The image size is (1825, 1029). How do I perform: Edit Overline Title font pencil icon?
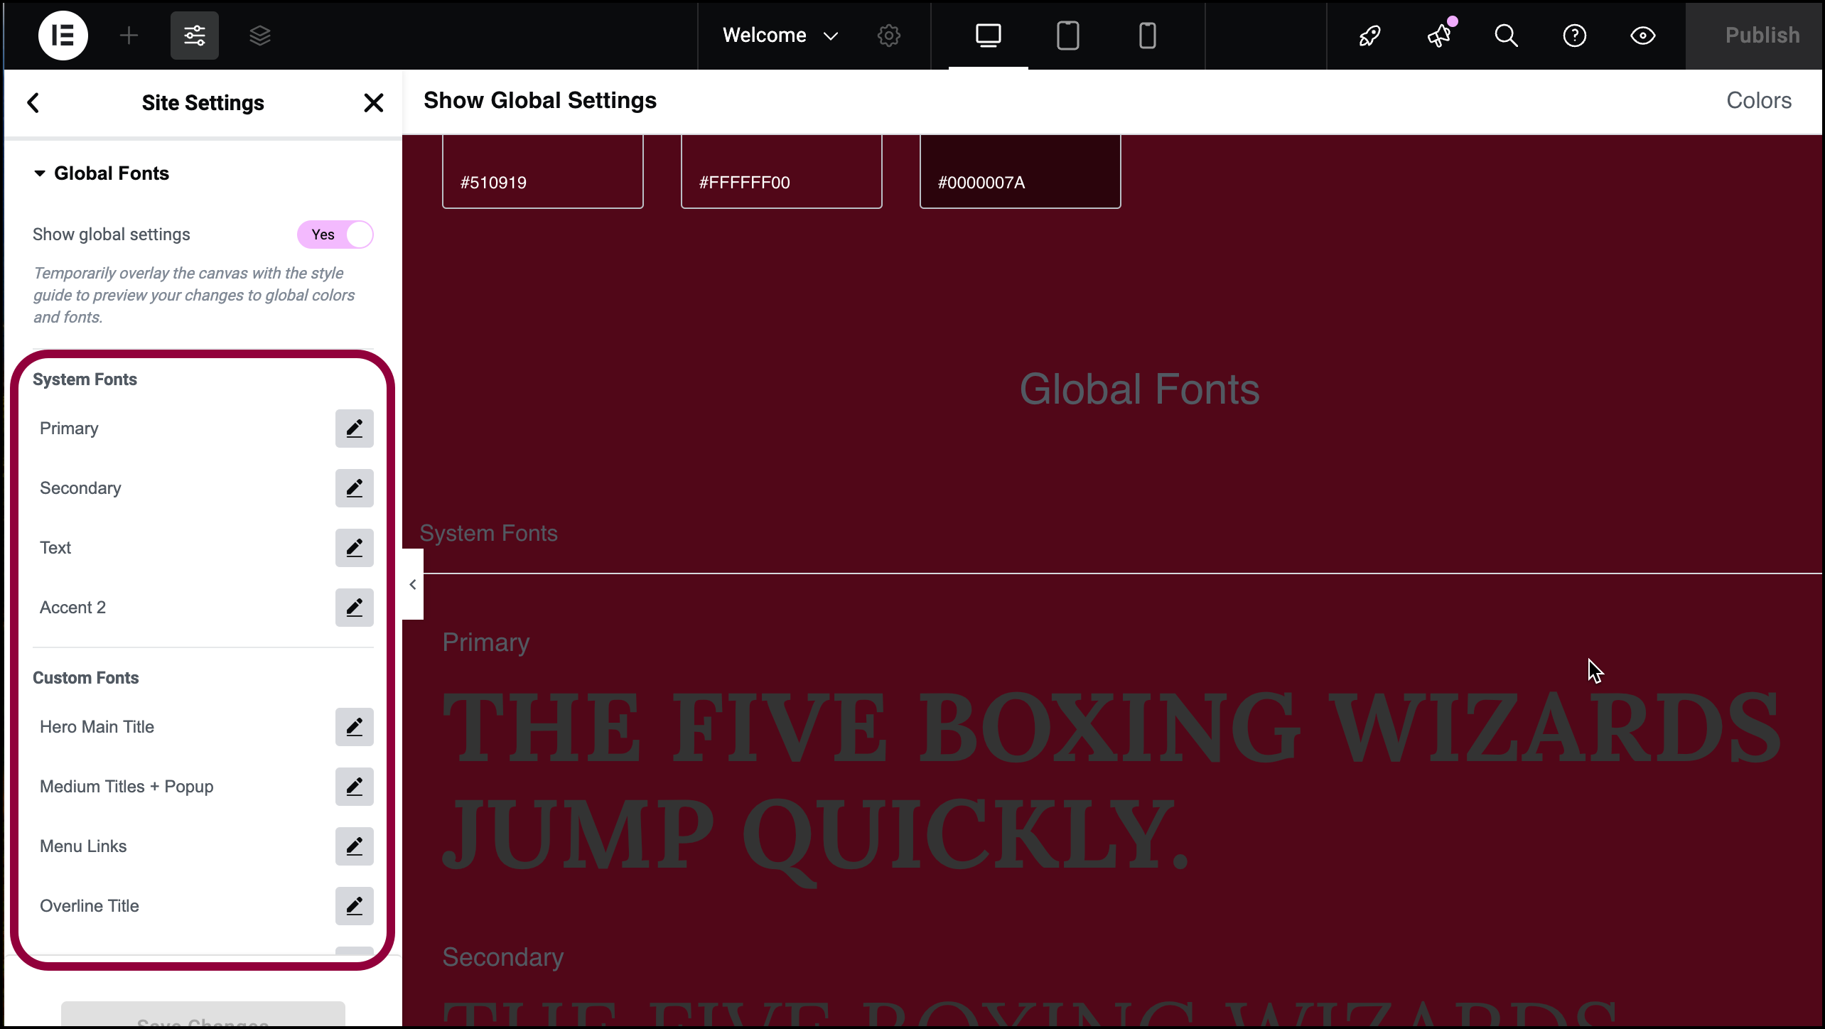pyautogui.click(x=354, y=906)
